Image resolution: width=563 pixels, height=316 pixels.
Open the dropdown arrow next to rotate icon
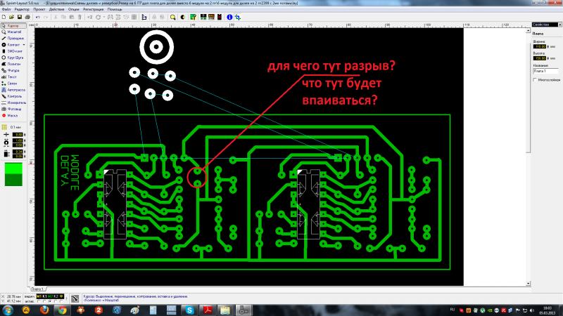pyautogui.click(x=103, y=17)
